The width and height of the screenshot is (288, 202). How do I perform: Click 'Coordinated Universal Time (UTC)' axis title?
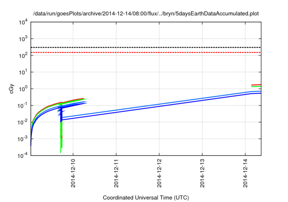point(146,197)
